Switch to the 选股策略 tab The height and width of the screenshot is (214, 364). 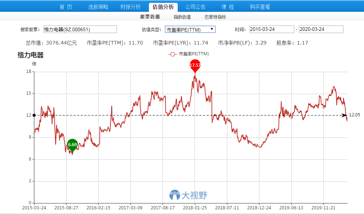[x=98, y=7]
